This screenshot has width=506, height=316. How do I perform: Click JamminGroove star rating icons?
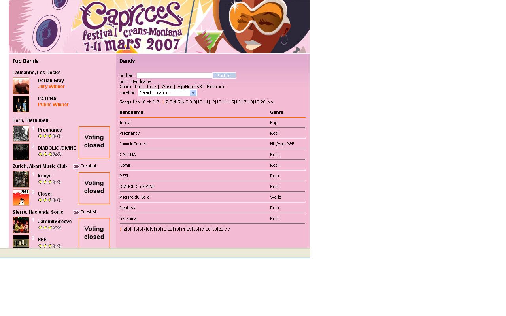tap(50, 228)
